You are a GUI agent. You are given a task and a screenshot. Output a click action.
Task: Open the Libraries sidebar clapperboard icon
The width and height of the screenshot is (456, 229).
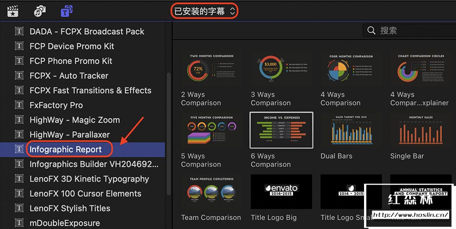(x=13, y=11)
